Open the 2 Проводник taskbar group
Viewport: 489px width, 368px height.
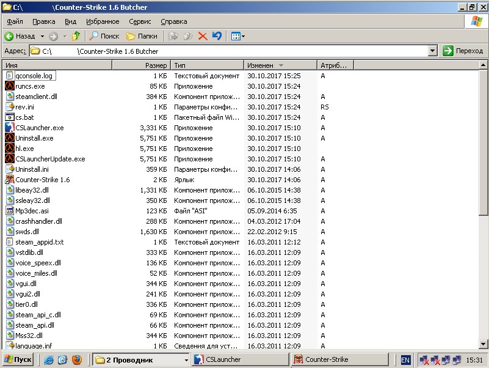coord(141,360)
